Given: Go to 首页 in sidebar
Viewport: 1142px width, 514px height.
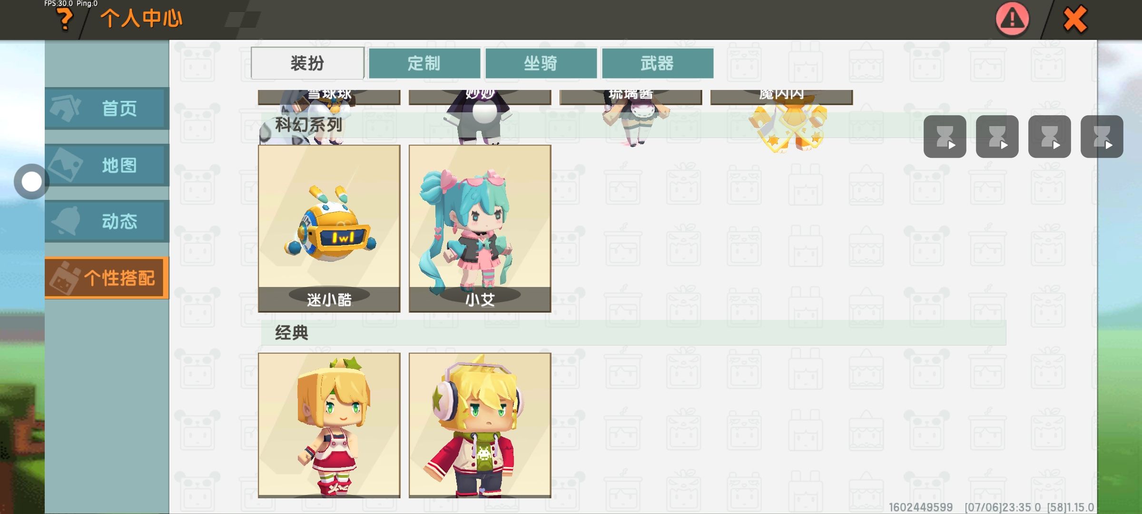Looking at the screenshot, I should [107, 109].
